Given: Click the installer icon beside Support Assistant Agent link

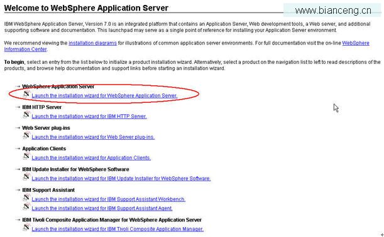Looking at the screenshot, I should click(26, 207).
